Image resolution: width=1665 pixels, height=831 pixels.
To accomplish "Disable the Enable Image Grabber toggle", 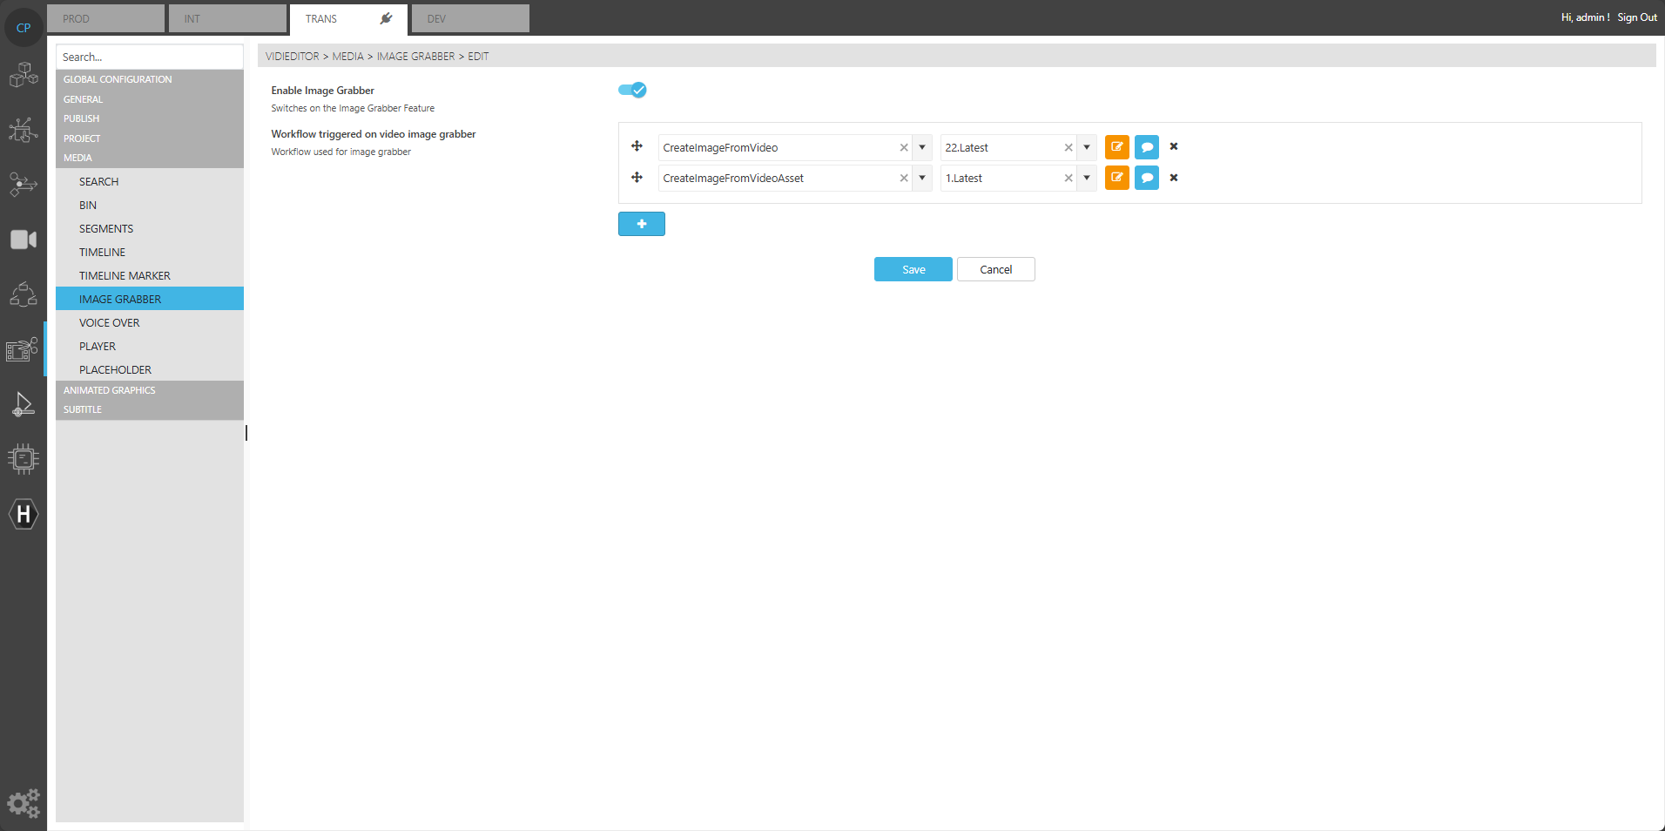I will click(632, 90).
